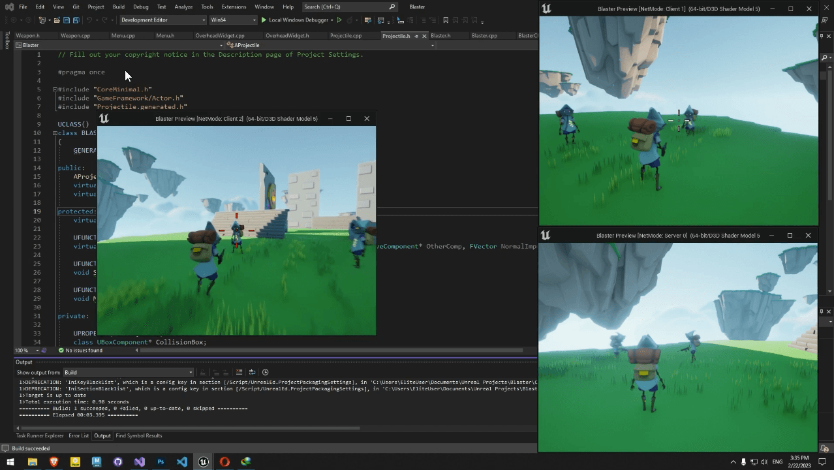The width and height of the screenshot is (834, 470).
Task: Expand the Local Windows Debugger dropdown arrow
Action: tap(332, 20)
